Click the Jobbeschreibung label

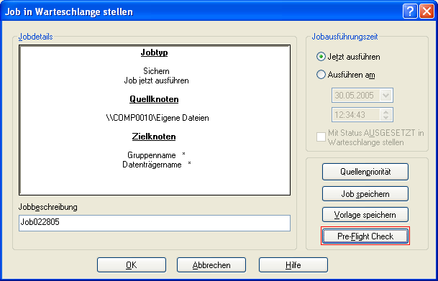[x=47, y=207]
